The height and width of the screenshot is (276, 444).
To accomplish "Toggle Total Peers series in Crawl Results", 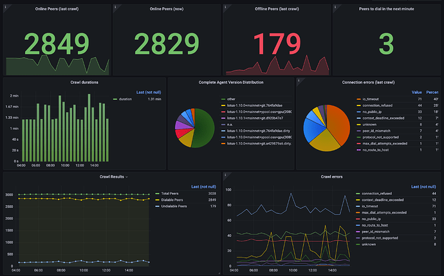I will click(x=170, y=194).
